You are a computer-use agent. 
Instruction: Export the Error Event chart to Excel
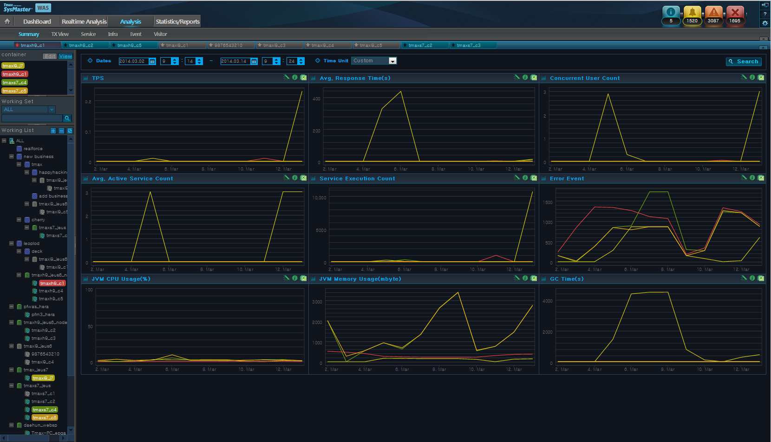pyautogui.click(x=761, y=178)
